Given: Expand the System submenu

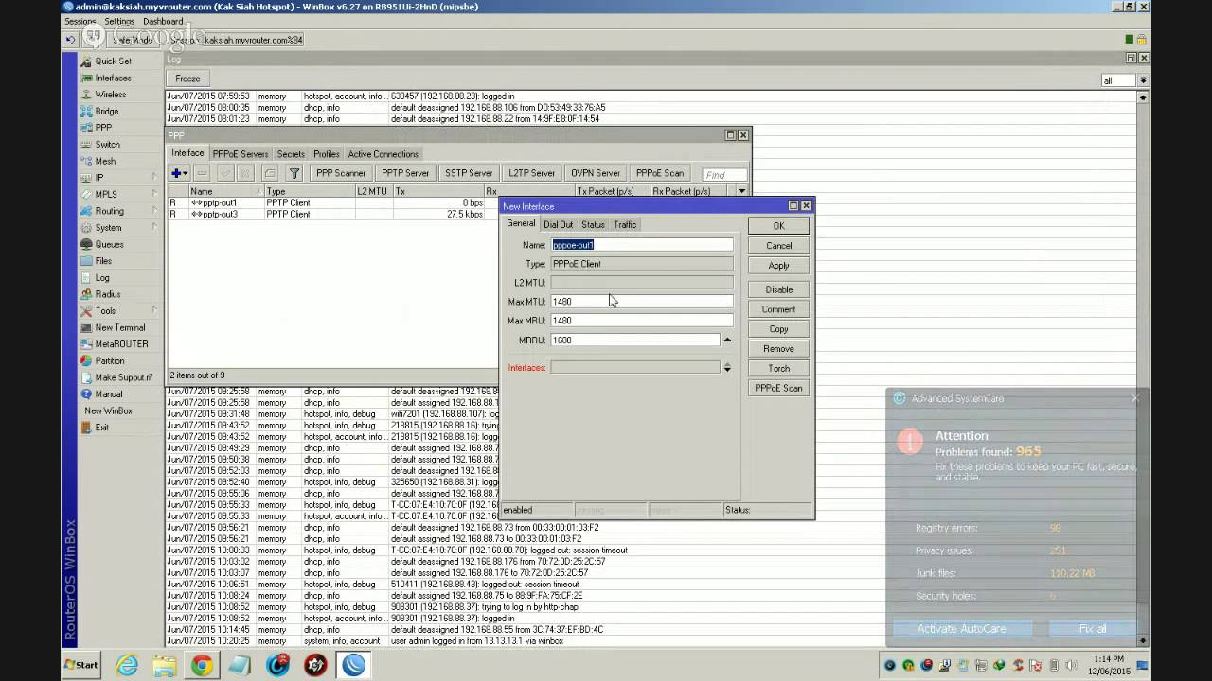Looking at the screenshot, I should pos(154,228).
